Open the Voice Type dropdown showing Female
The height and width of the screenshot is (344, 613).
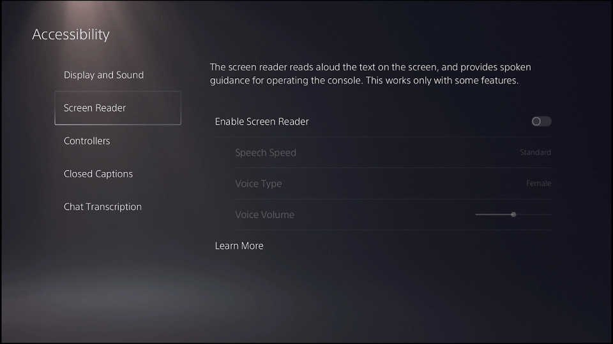538,183
